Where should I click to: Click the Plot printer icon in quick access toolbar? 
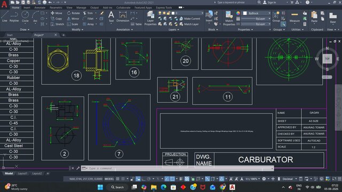(x=44, y=2)
